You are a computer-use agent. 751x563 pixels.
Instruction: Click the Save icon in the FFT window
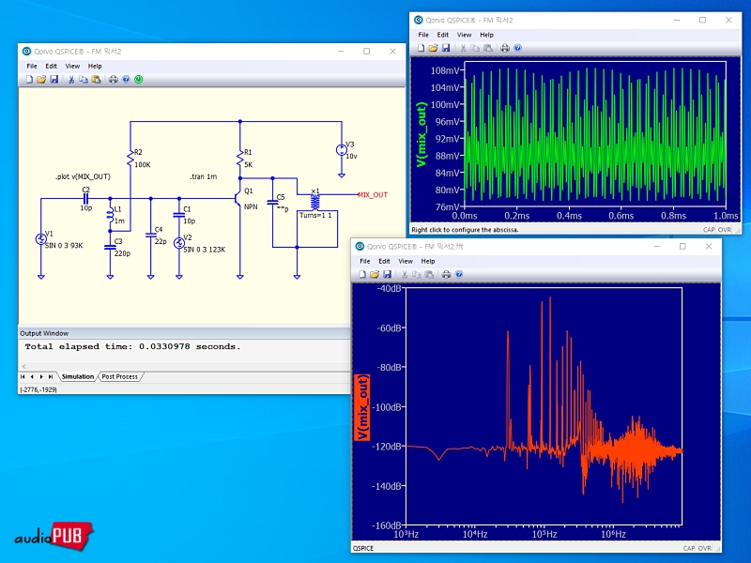[x=387, y=274]
